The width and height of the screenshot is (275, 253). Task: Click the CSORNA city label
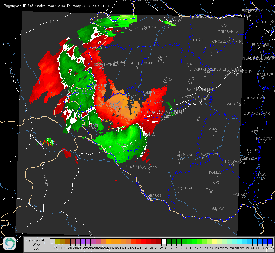(x=149, y=27)
